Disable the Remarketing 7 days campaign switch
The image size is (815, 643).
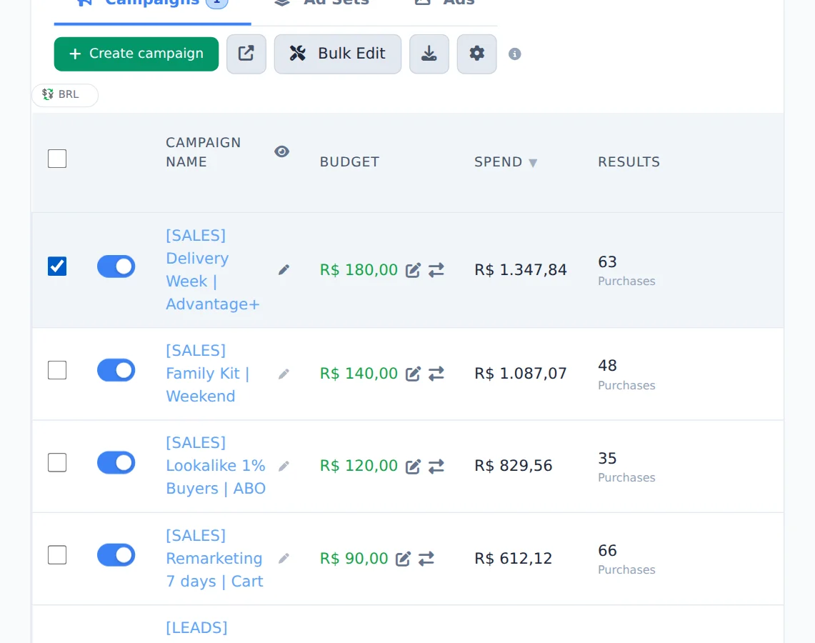(x=116, y=555)
